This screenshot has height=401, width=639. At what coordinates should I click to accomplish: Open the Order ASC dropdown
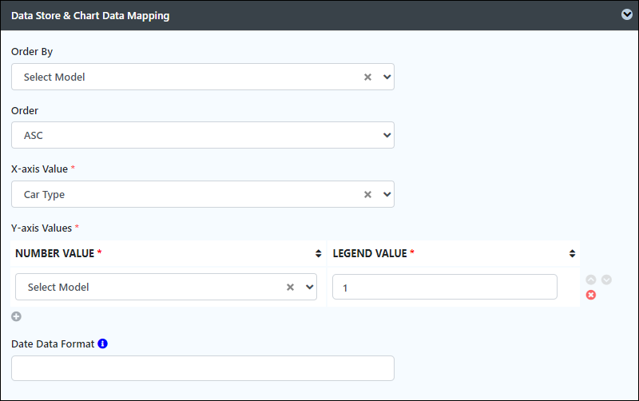click(203, 135)
